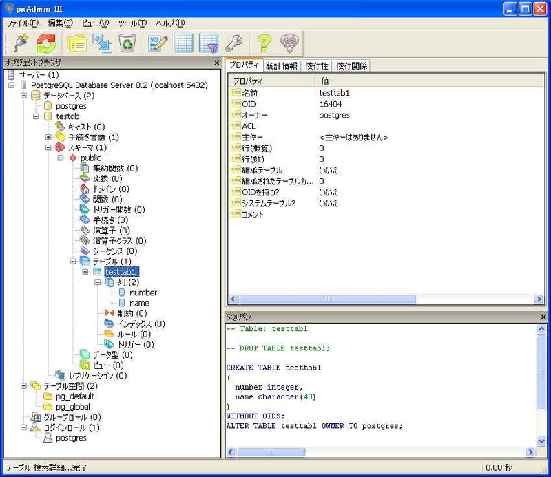Click the trash can drop object icon

click(x=127, y=43)
